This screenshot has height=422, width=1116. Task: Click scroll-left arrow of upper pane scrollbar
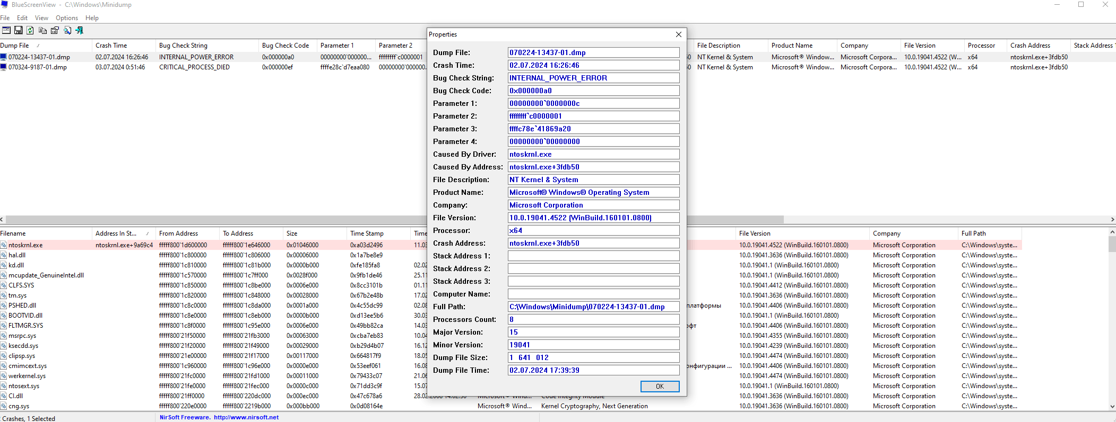click(2, 219)
